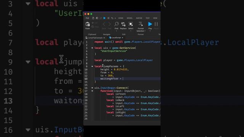The height and width of the screenshot is (137, 244).
Task: Click the Back navigate arrow
Action: [x=104, y=24]
